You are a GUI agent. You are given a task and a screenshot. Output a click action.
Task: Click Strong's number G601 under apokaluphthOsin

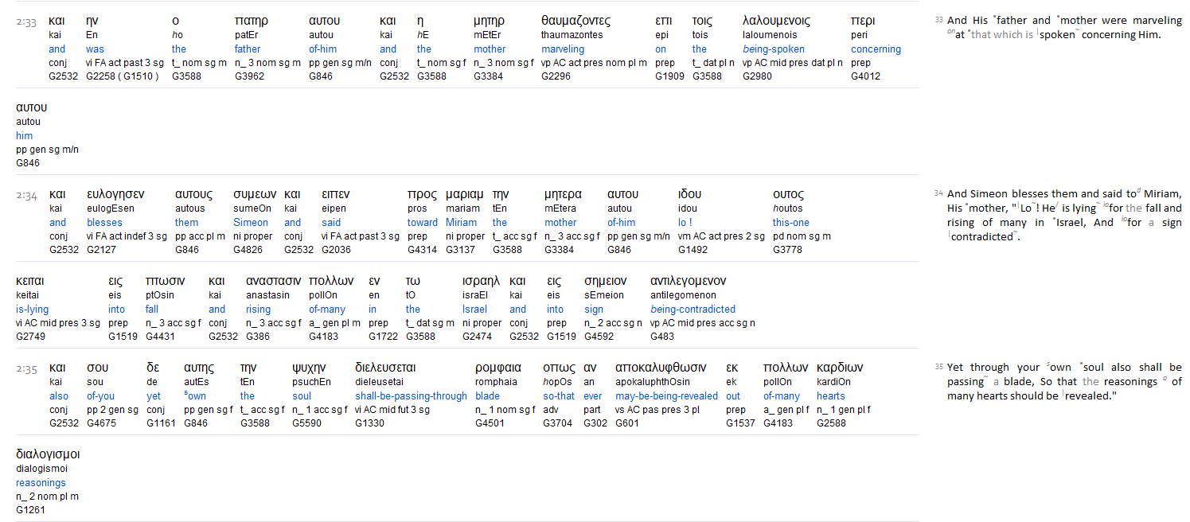pyautogui.click(x=626, y=423)
